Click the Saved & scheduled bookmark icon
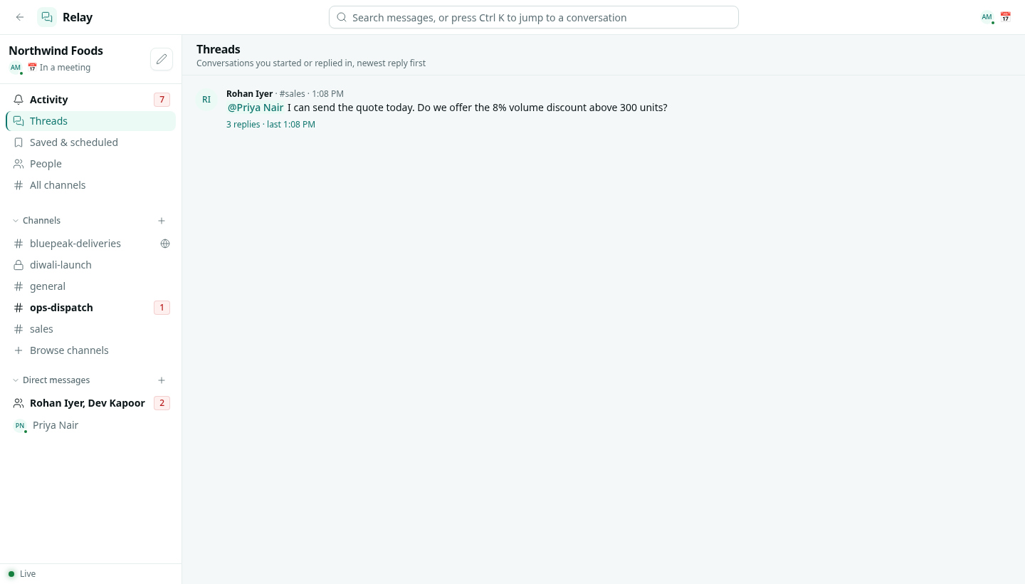The image size is (1025, 584). click(19, 142)
